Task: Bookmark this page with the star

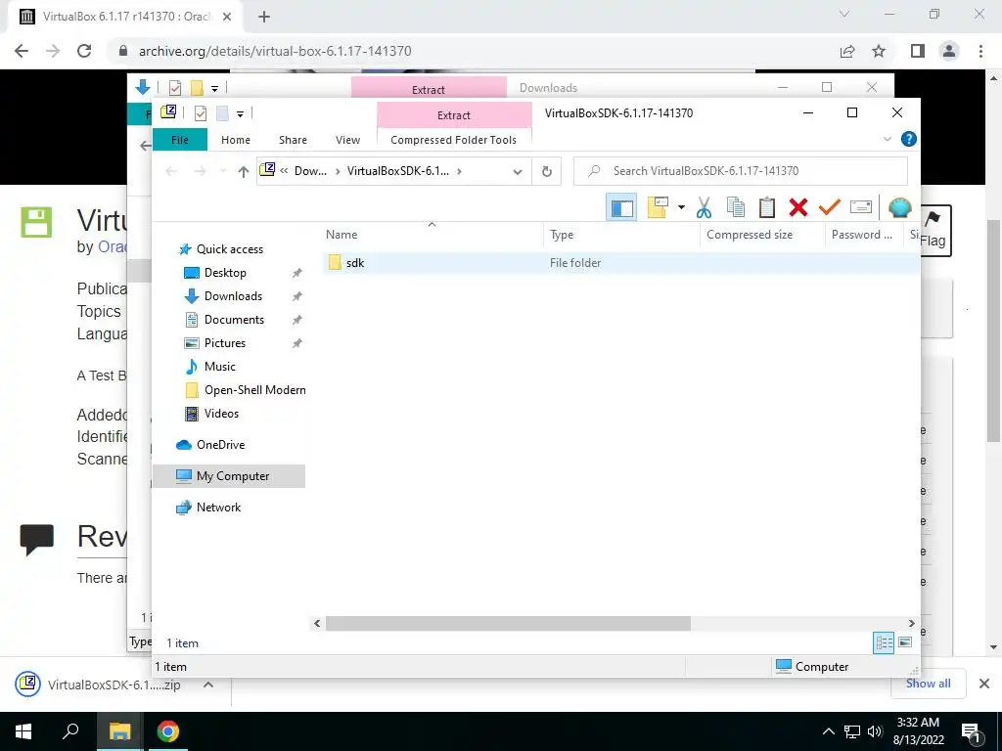Action: pos(880,51)
